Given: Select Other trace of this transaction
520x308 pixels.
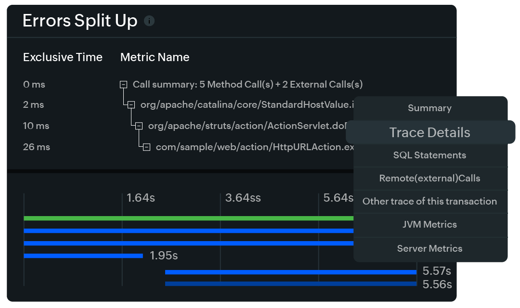Looking at the screenshot, I should pyautogui.click(x=429, y=201).
